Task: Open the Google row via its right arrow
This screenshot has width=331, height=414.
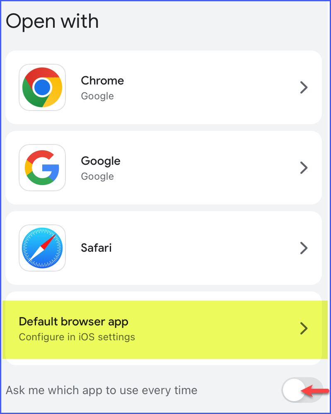Action: pos(304,168)
